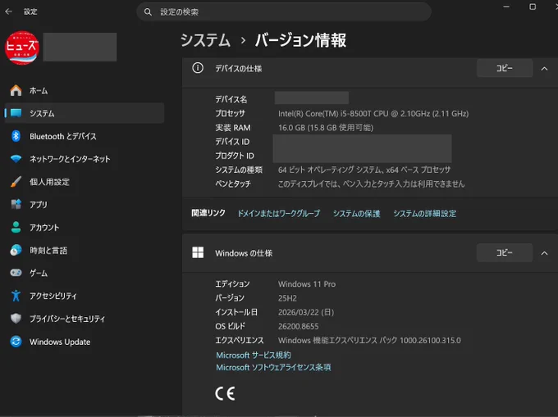Click the i5-8500T processor value text

click(x=373, y=114)
